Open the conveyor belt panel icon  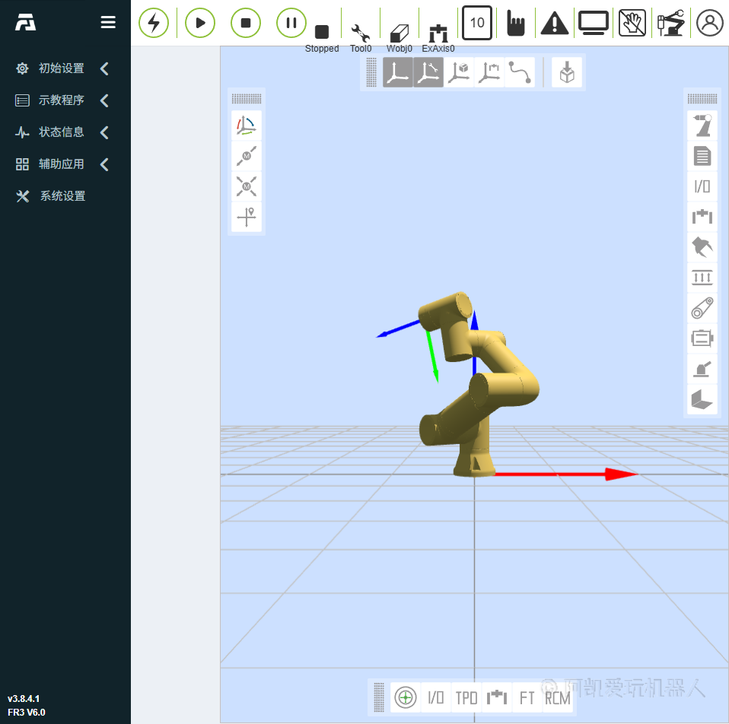(x=702, y=308)
